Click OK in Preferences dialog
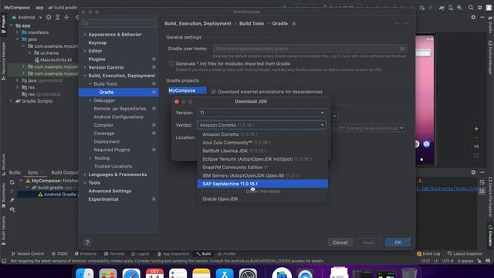494x278 pixels. (398, 242)
